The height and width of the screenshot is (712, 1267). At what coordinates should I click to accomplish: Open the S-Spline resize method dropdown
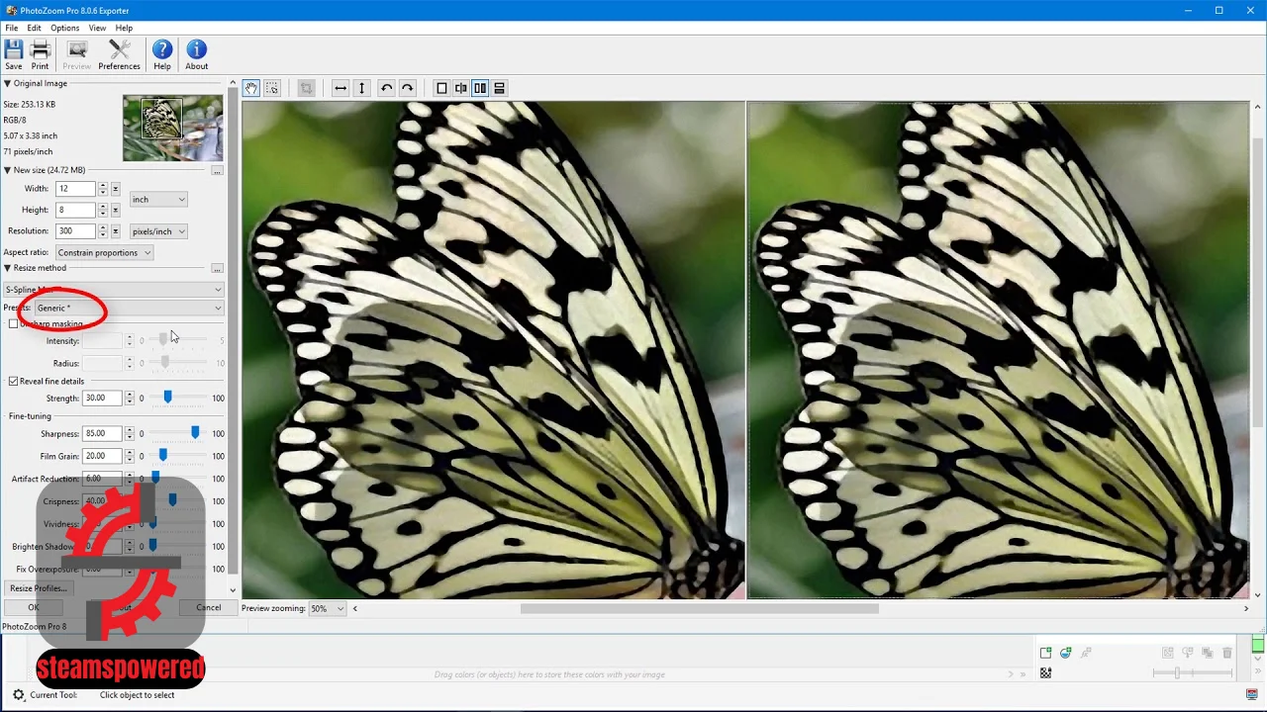click(113, 290)
